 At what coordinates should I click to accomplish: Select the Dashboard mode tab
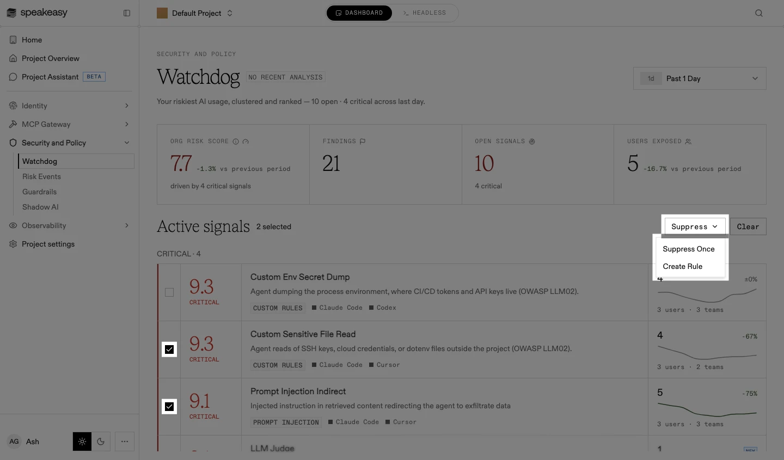[x=359, y=13]
